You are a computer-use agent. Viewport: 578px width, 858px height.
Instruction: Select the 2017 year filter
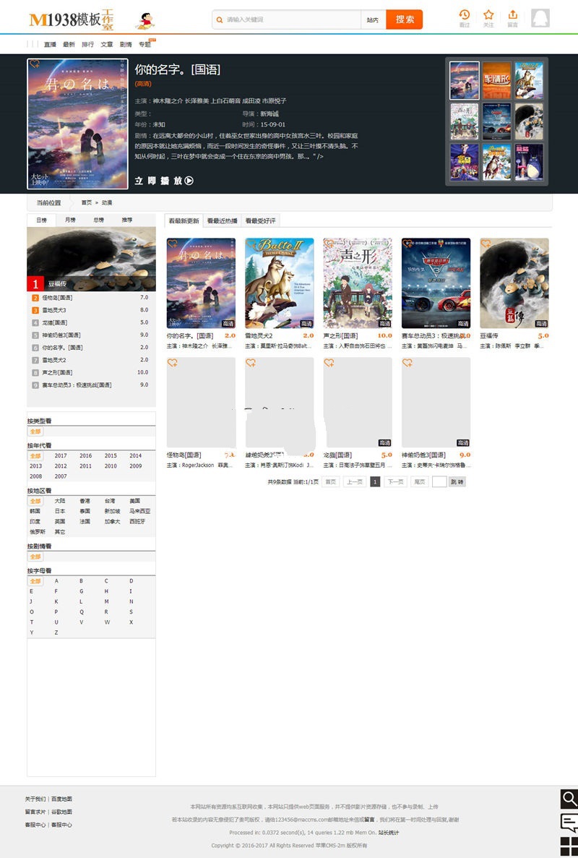[x=61, y=455]
